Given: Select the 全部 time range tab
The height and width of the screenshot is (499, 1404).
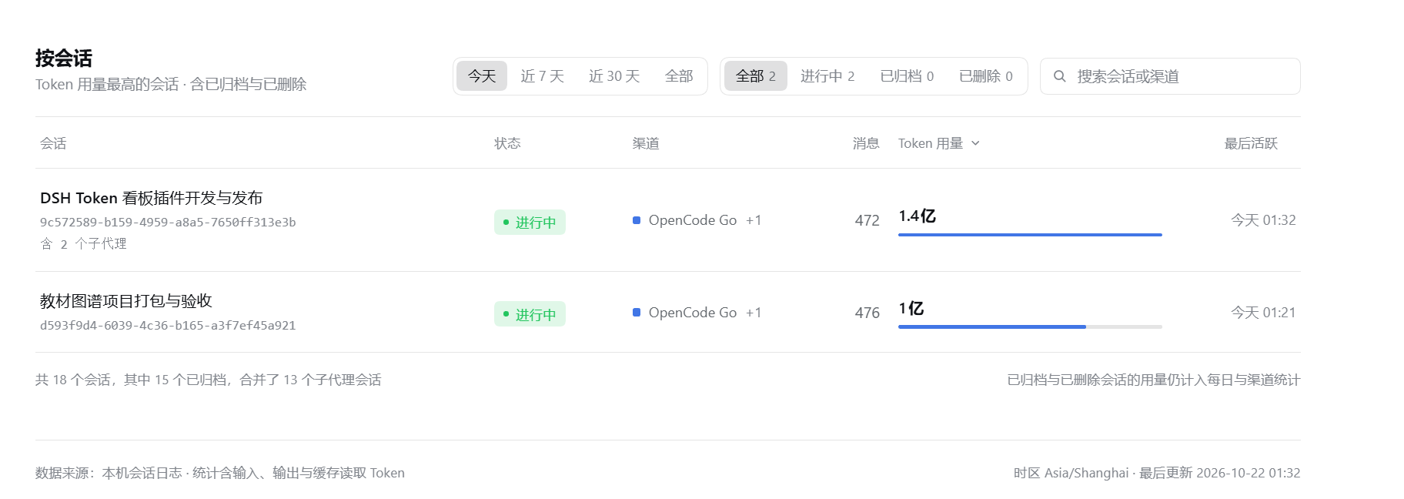Looking at the screenshot, I should pyautogui.click(x=679, y=76).
